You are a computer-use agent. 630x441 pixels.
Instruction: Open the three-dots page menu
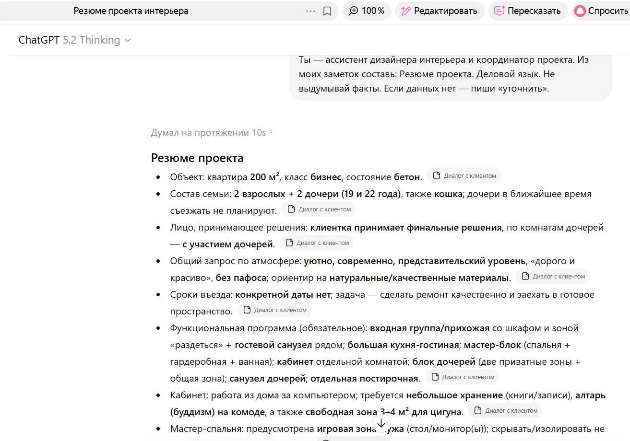click(x=310, y=11)
